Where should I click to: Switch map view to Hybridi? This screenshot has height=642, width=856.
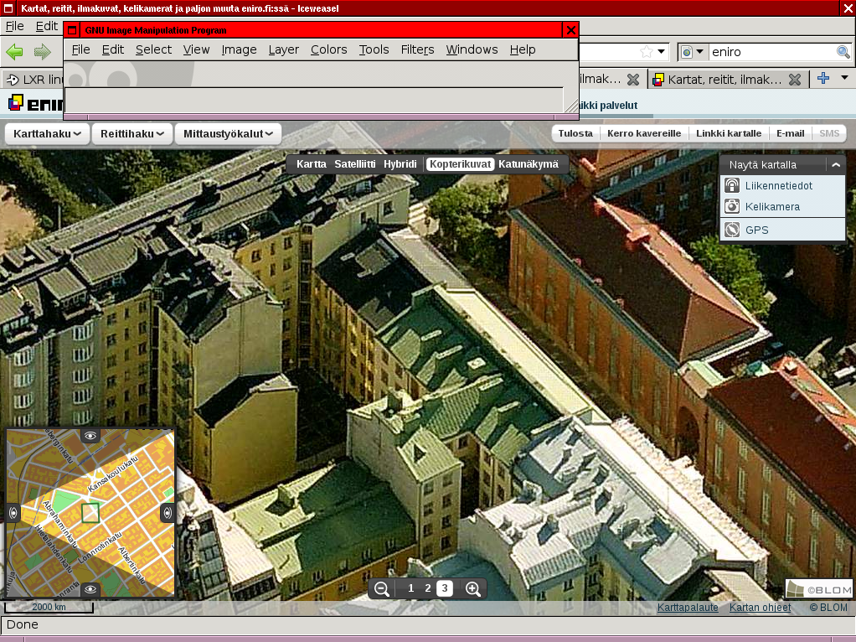coord(400,164)
